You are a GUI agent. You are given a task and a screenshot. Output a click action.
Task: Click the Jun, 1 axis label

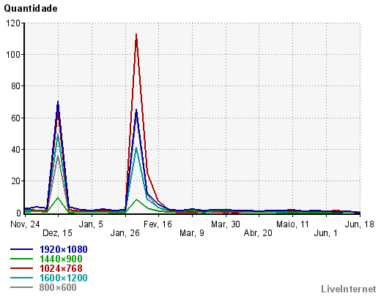point(325,233)
